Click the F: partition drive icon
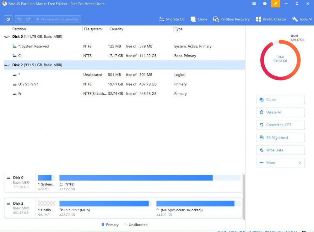The image size is (314, 232). [x=15, y=94]
